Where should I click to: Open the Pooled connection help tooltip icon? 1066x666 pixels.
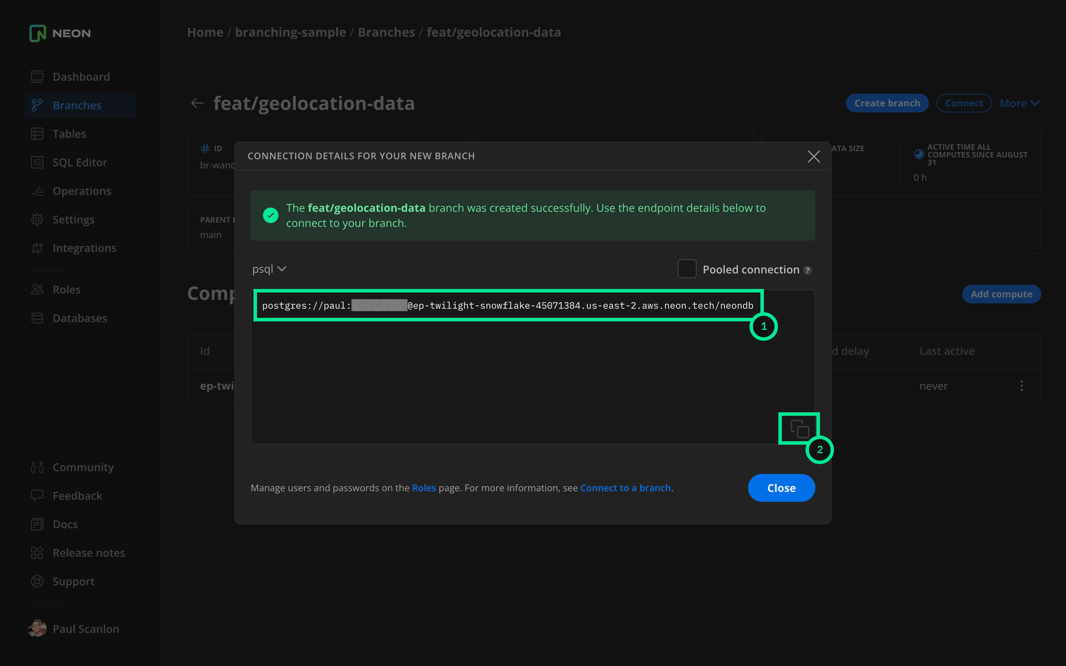807,270
